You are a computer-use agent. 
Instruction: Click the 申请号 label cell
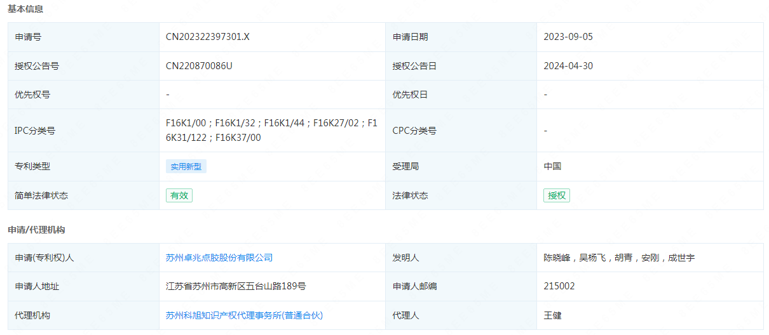83,37
